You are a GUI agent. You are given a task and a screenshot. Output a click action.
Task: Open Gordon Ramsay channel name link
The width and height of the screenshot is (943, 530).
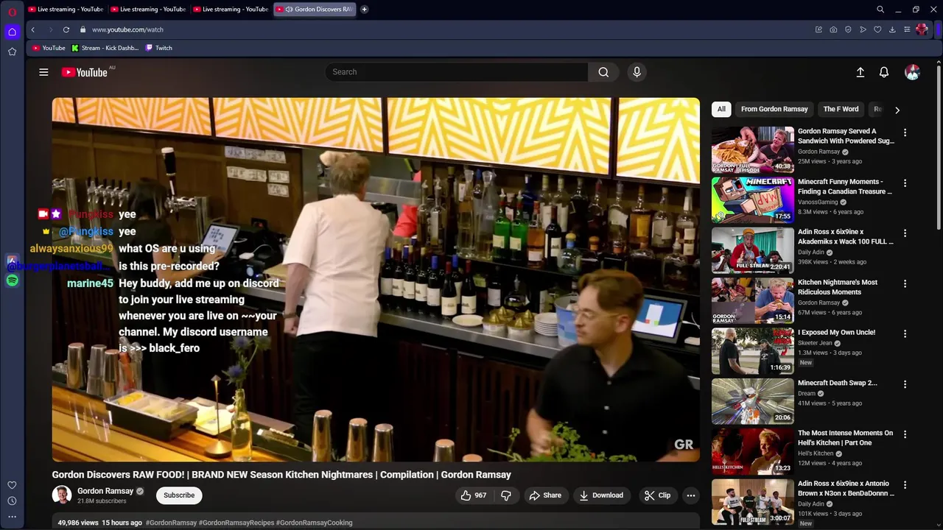point(105,491)
